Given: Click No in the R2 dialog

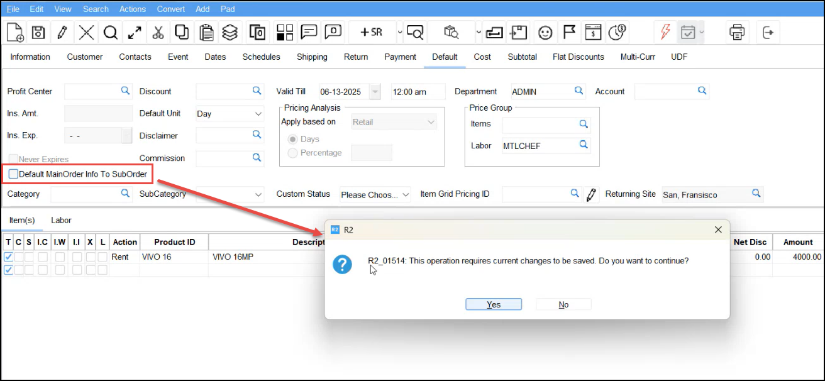Looking at the screenshot, I should 563,304.
